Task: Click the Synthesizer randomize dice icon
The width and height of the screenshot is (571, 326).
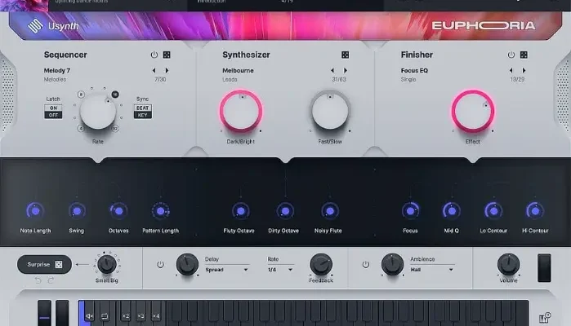Action: 346,55
